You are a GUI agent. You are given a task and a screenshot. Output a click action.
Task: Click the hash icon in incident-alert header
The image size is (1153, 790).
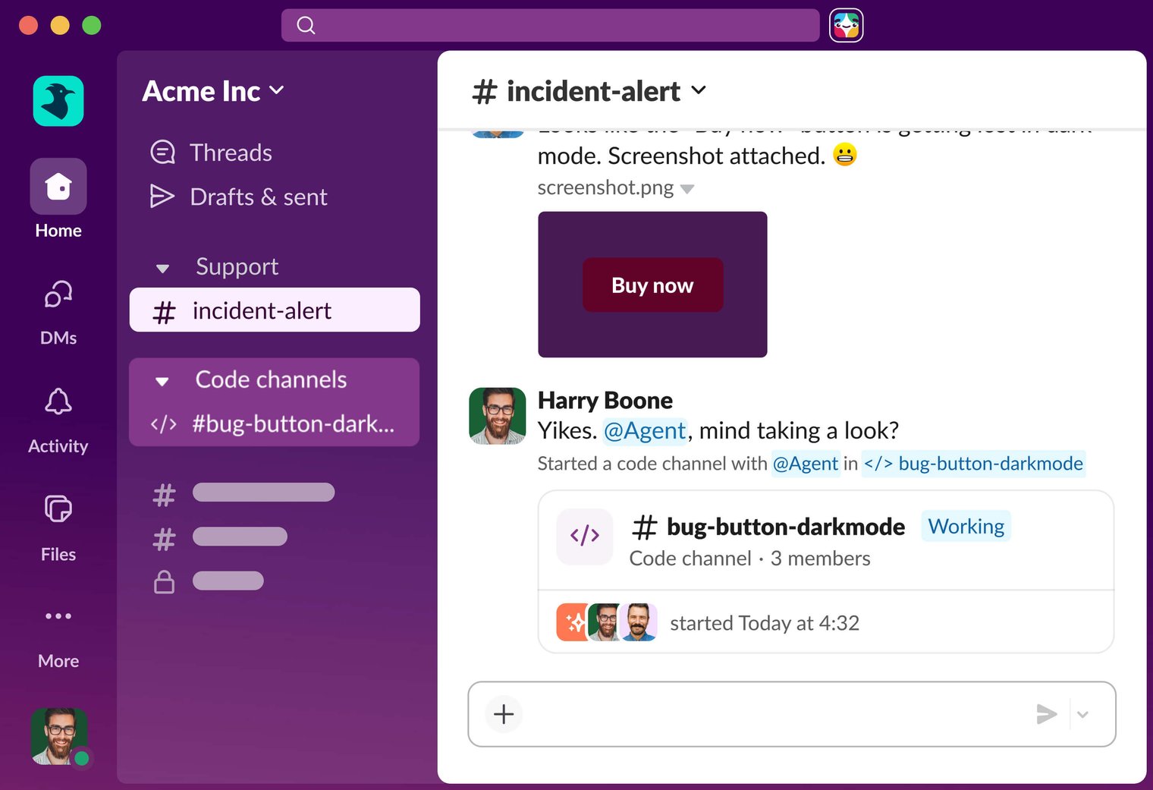click(x=485, y=92)
